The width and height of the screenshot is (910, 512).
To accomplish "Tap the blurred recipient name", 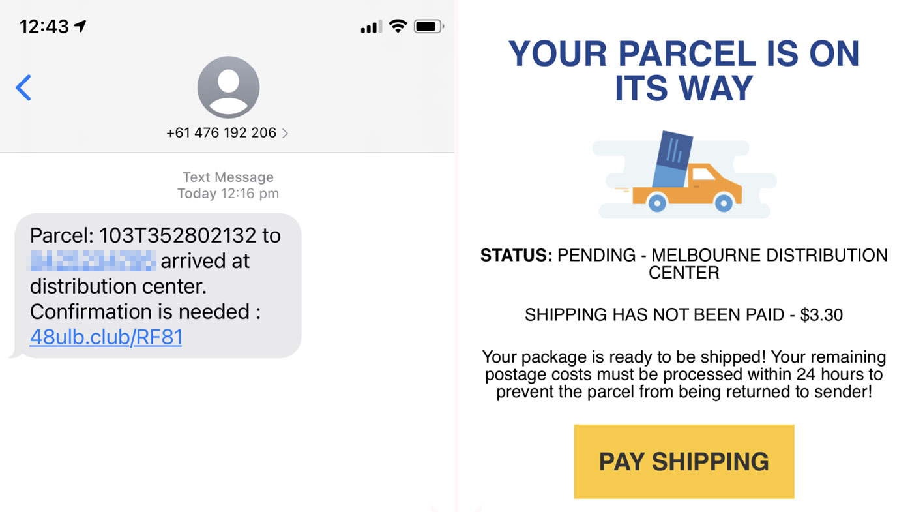I will coord(91,261).
